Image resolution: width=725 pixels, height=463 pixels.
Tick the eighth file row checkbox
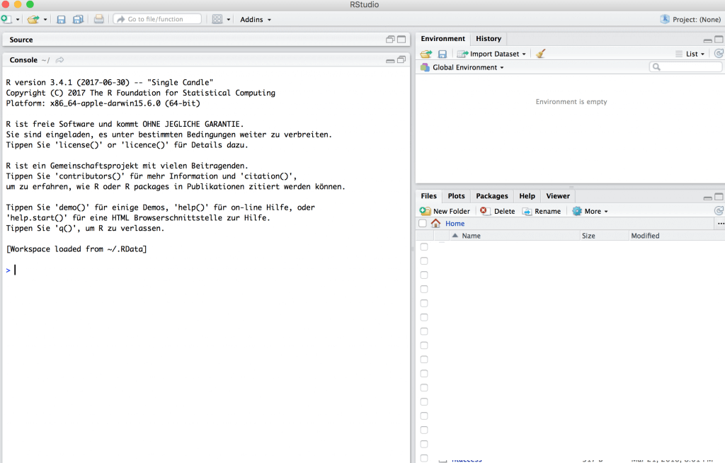424,345
